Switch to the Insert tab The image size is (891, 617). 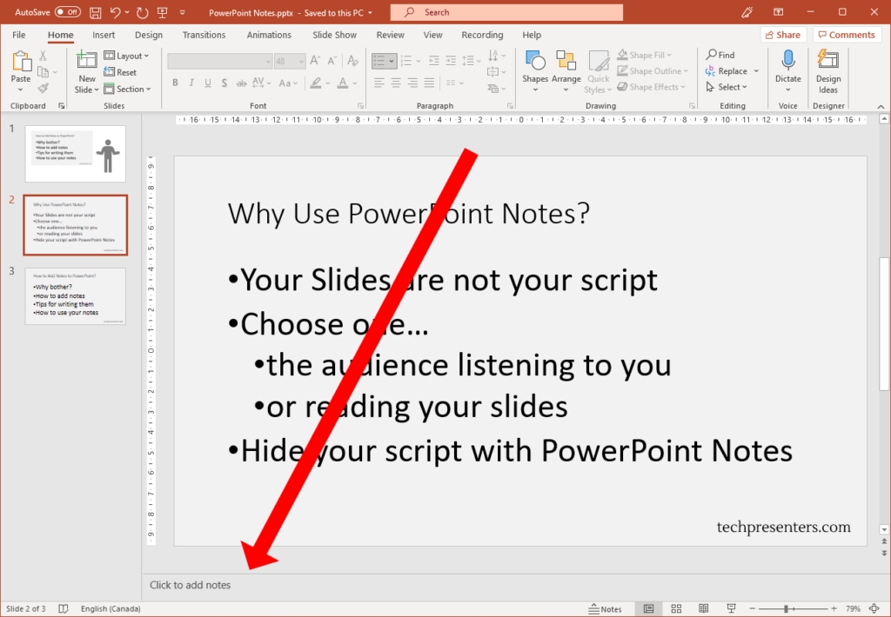click(104, 35)
